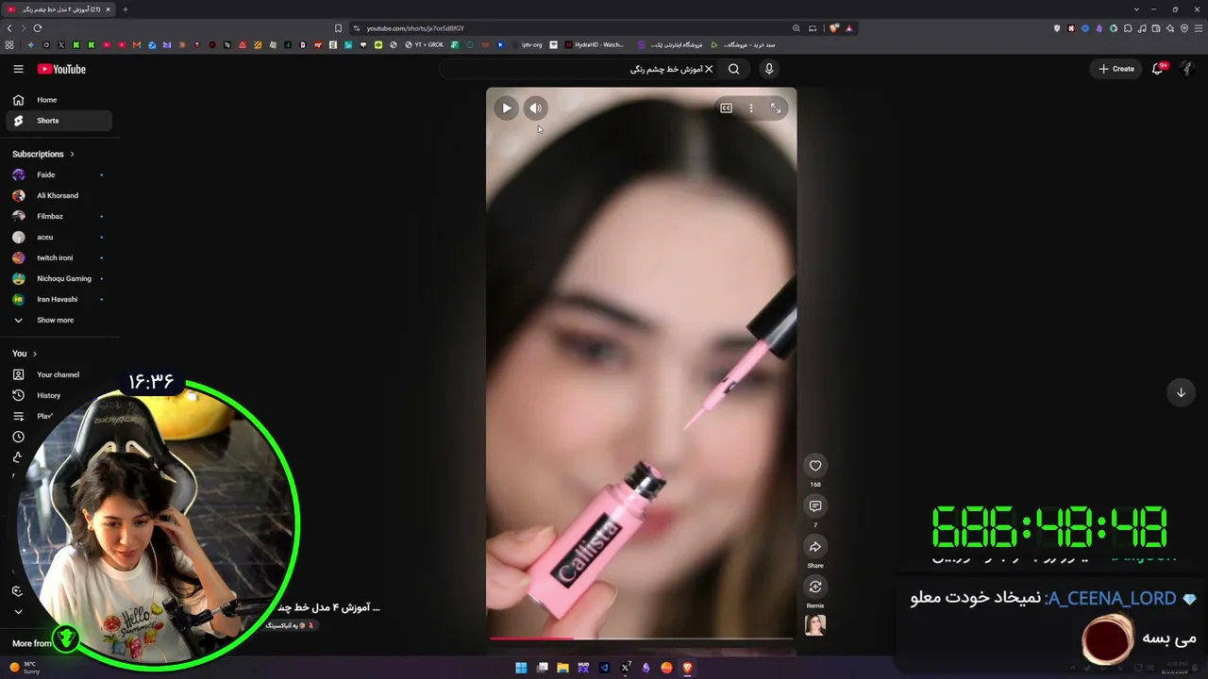1208x679 pixels.
Task: Toggle closed captions on the Short
Action: tap(726, 108)
